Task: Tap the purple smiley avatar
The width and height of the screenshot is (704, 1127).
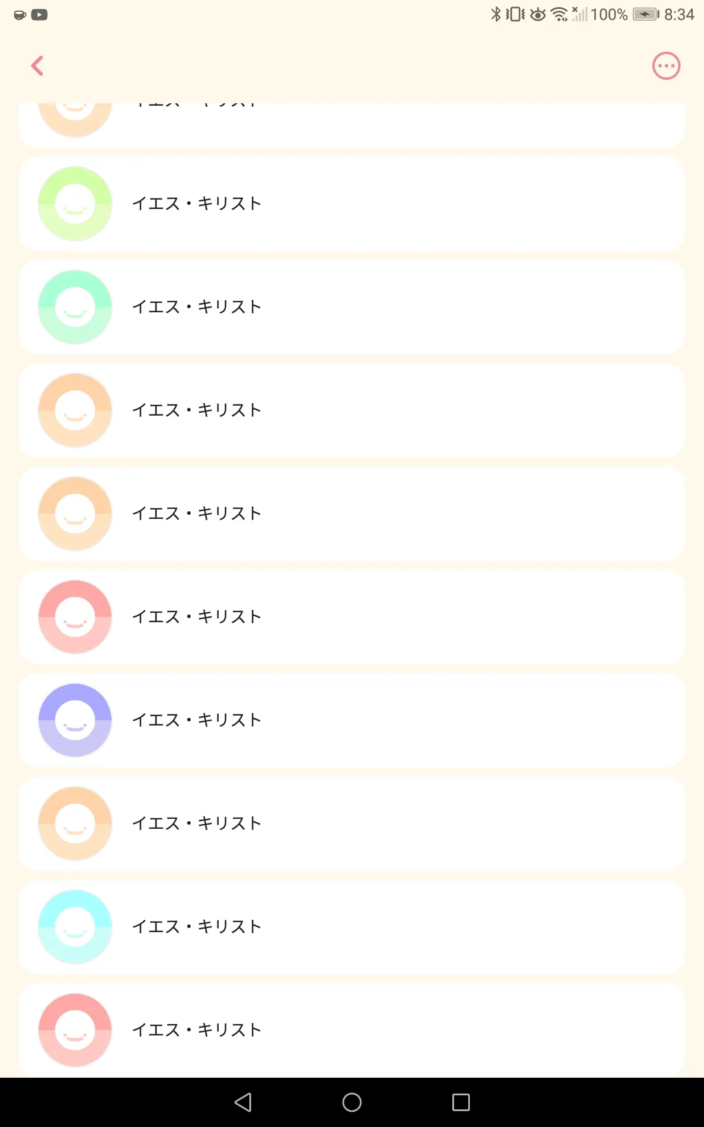Action: 75,720
